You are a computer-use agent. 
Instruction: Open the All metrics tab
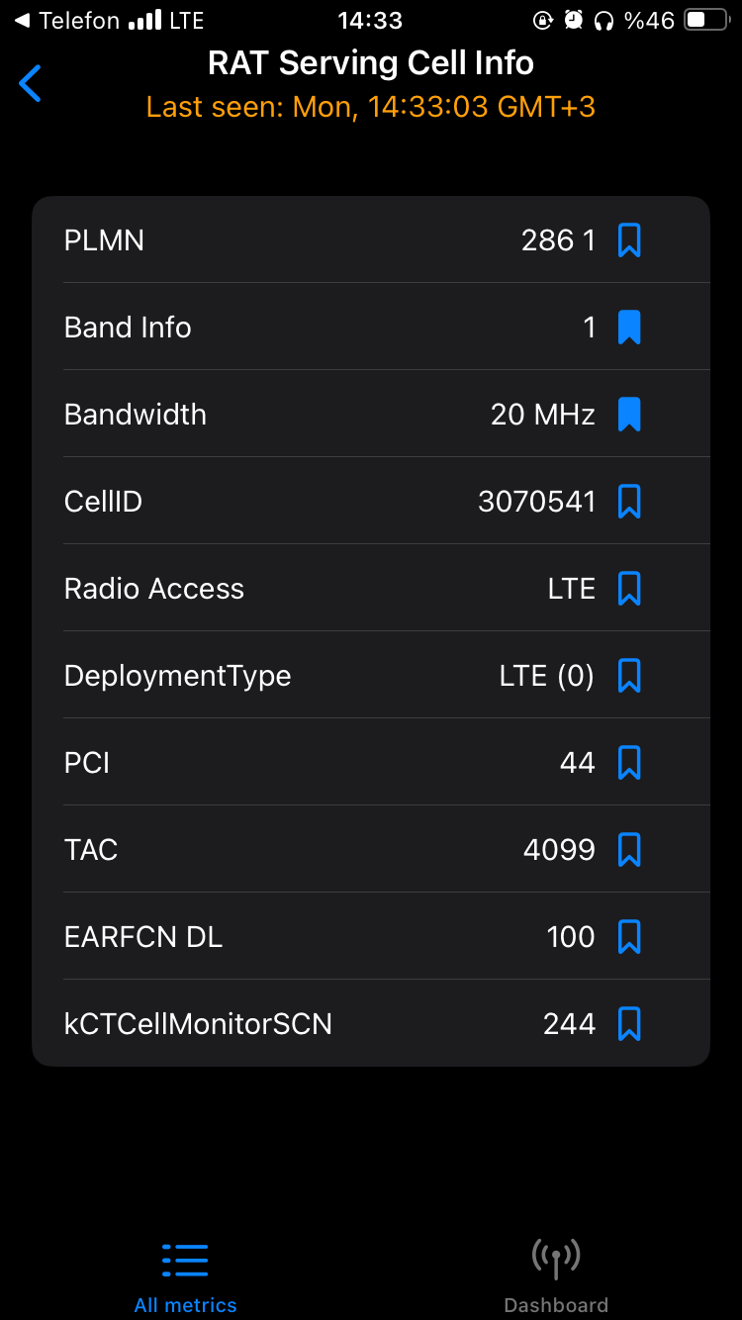(x=185, y=1276)
